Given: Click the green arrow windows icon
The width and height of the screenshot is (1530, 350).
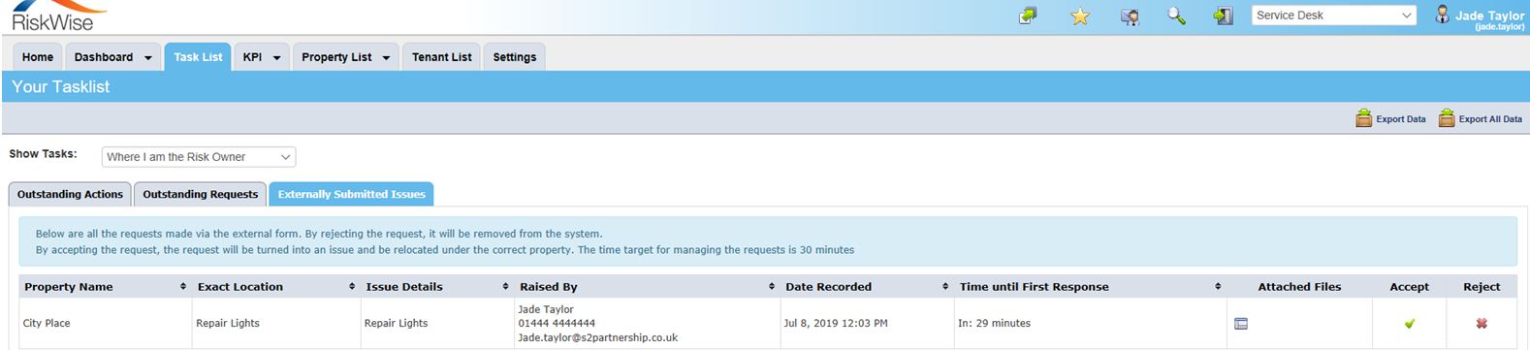Looking at the screenshot, I should tap(1028, 16).
